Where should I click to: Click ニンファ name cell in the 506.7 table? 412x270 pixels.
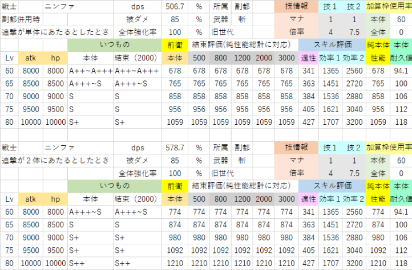click(x=59, y=7)
